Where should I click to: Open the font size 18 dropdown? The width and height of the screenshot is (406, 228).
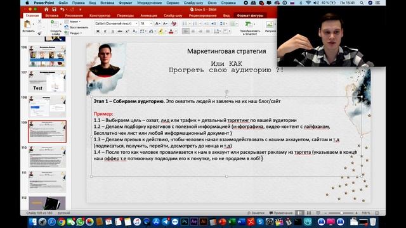151,23
